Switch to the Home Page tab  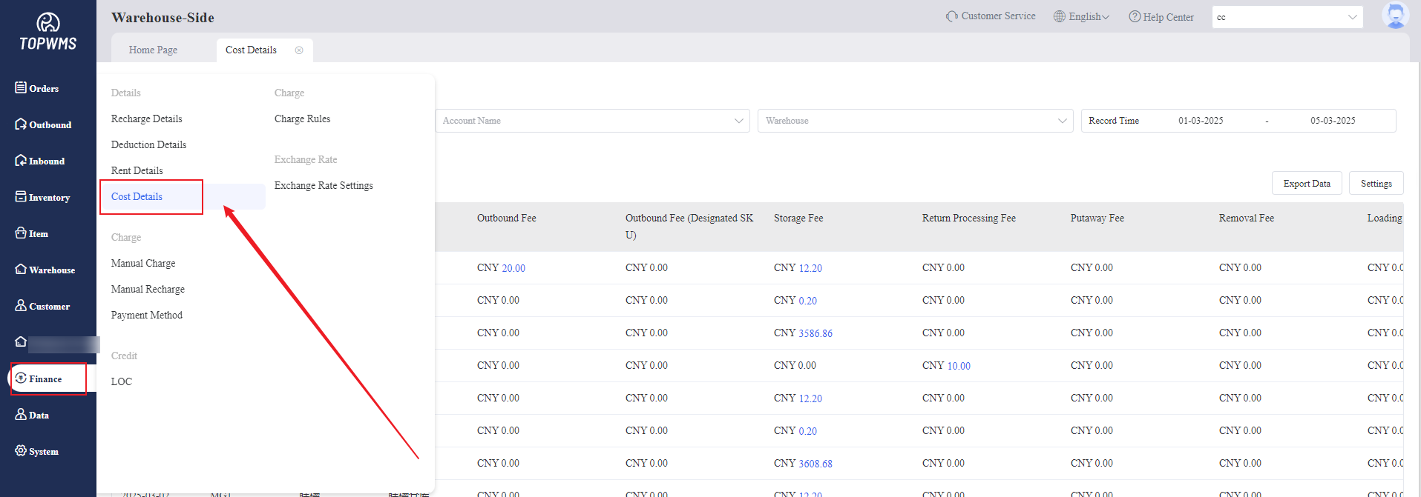[x=153, y=50]
